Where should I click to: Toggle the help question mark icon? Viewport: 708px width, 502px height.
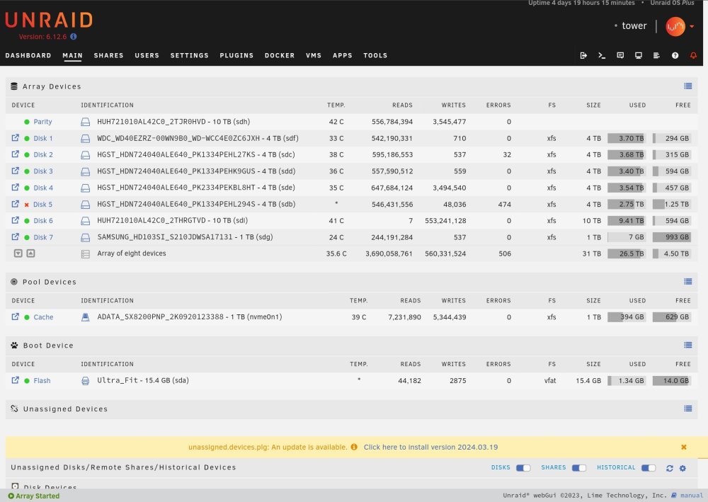(675, 55)
